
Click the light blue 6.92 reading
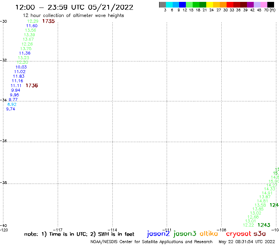[12, 104]
